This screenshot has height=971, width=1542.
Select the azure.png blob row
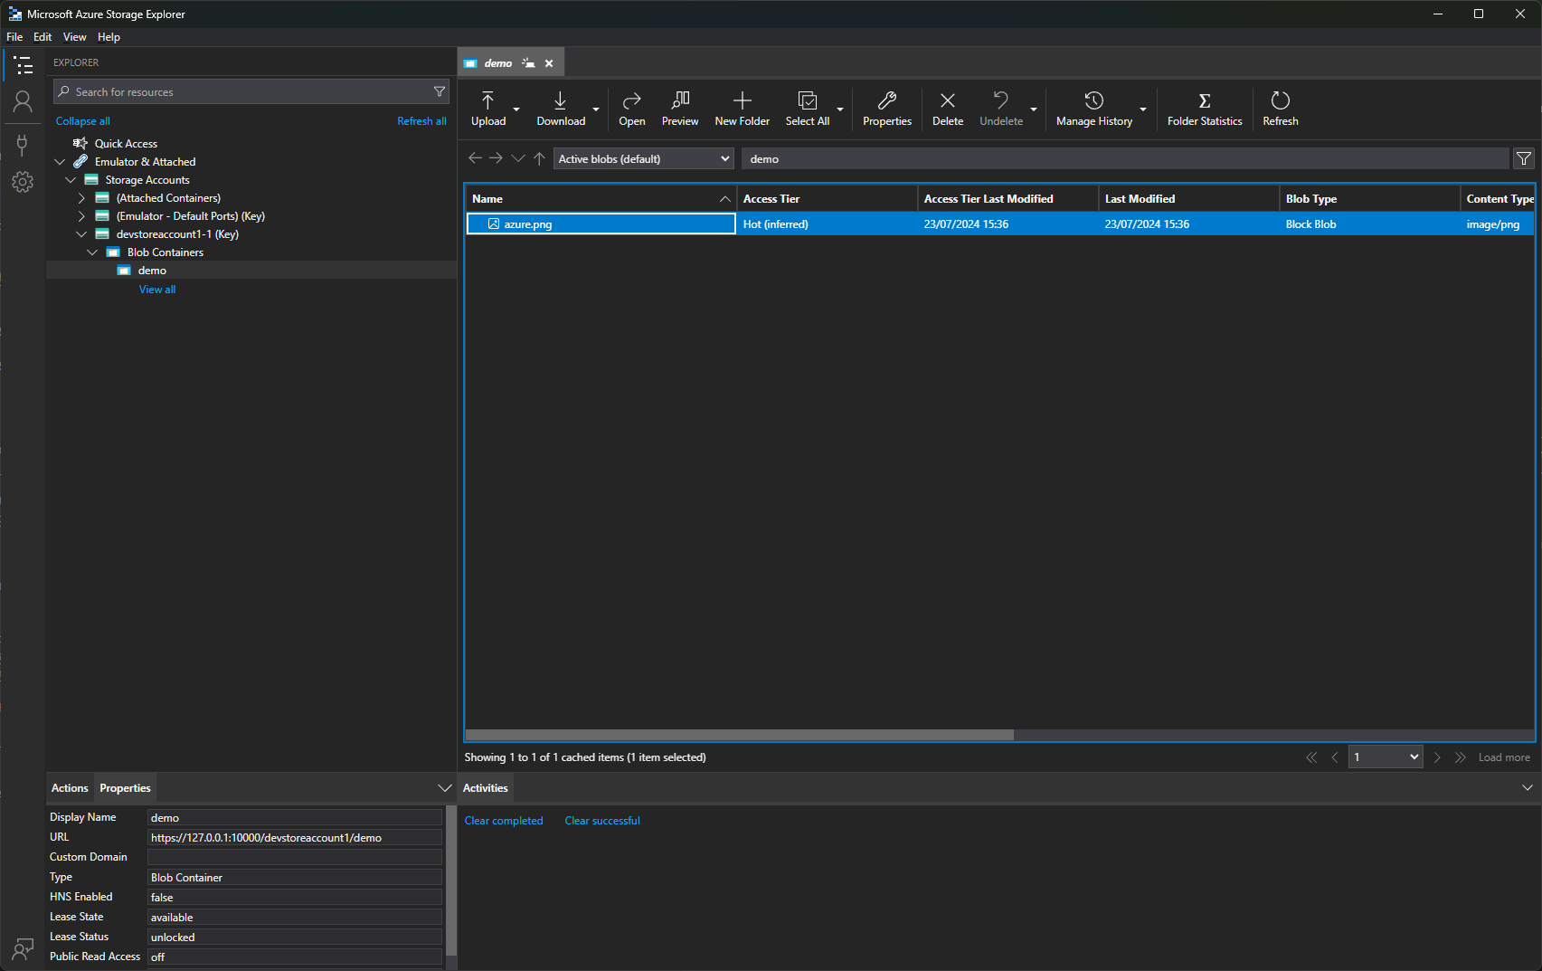tap(999, 224)
